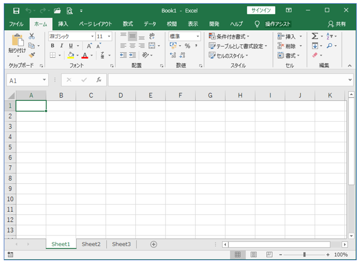Toggle Wrap Text button

tap(152, 36)
